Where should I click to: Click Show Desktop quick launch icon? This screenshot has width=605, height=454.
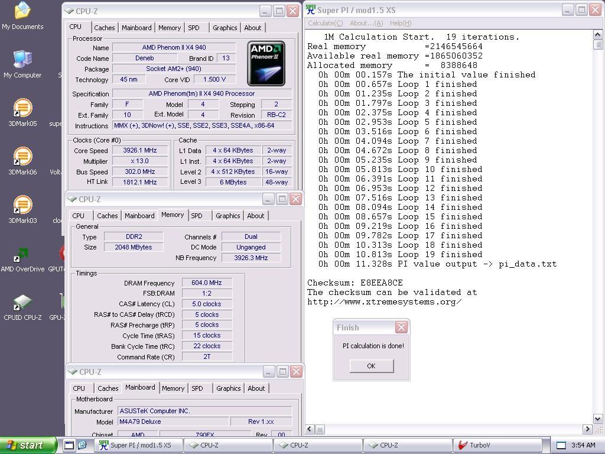point(69,445)
